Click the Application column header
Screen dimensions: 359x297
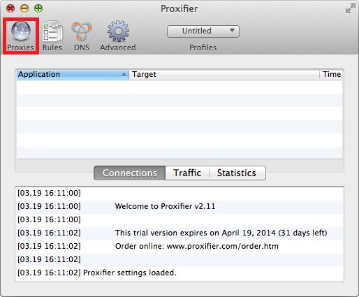point(73,74)
